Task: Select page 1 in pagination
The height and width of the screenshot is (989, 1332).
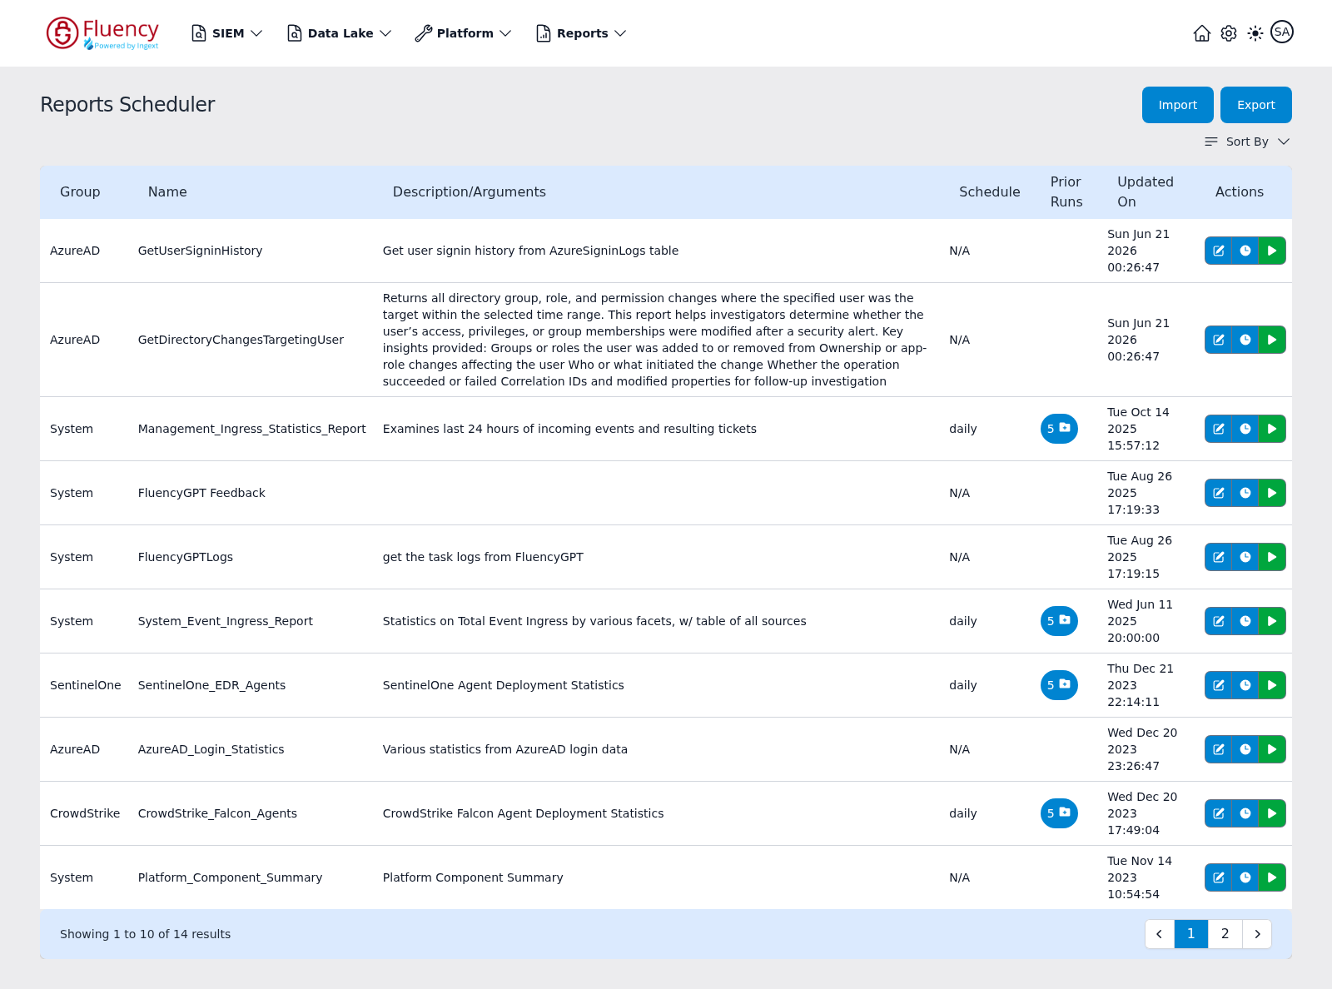Action: tap(1190, 934)
